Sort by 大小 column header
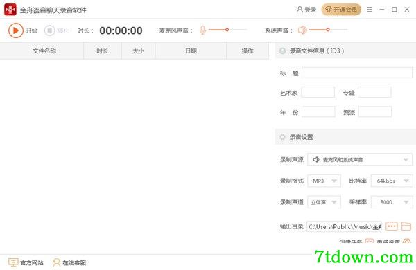Image resolution: width=416 pixels, height=270 pixels. click(x=138, y=51)
